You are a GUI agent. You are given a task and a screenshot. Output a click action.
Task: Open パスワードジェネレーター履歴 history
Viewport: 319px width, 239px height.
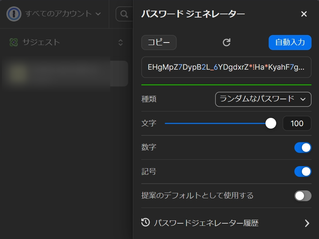(226, 223)
